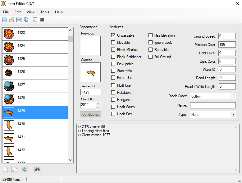Click the Light Level input field
The height and width of the screenshot is (183, 242).
click(227, 53)
